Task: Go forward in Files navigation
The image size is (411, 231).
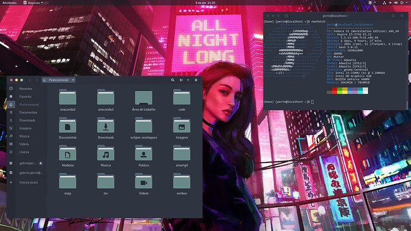Action: [37, 80]
